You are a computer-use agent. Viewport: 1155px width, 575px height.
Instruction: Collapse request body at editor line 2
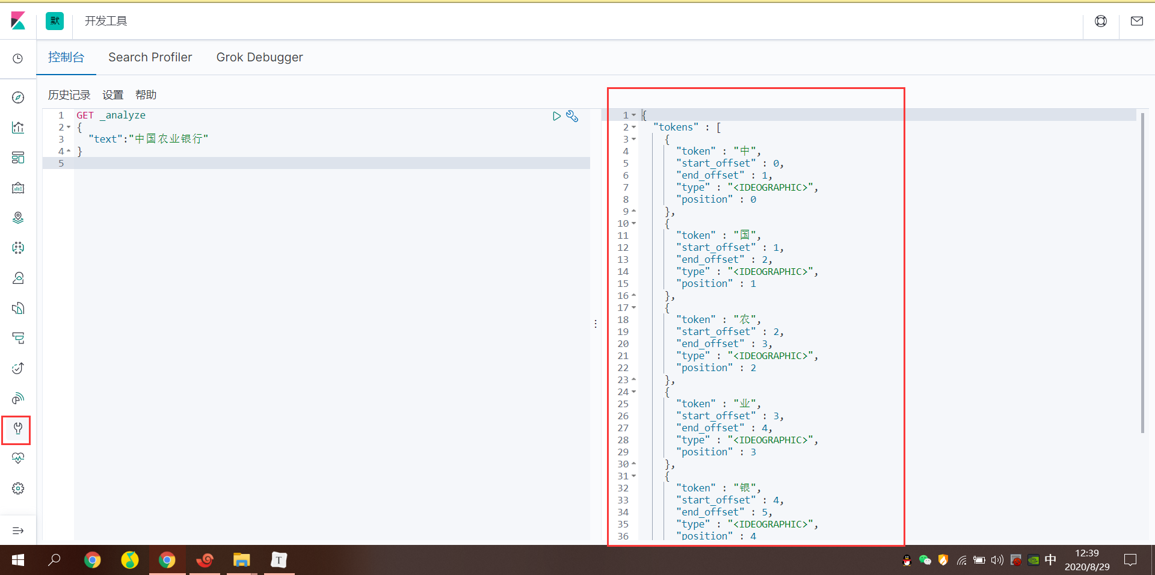tap(69, 128)
